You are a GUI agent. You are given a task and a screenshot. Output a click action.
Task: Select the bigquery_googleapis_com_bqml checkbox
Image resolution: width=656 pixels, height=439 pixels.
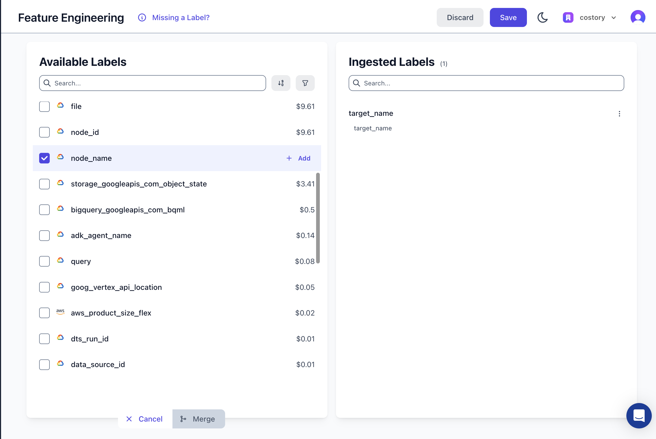point(44,210)
